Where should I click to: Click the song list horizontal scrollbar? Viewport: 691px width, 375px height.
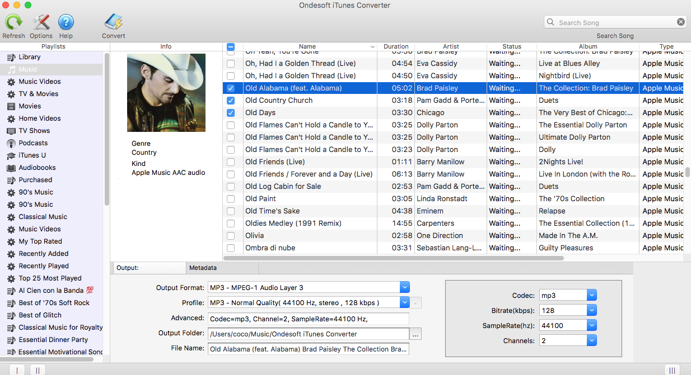coord(394,258)
